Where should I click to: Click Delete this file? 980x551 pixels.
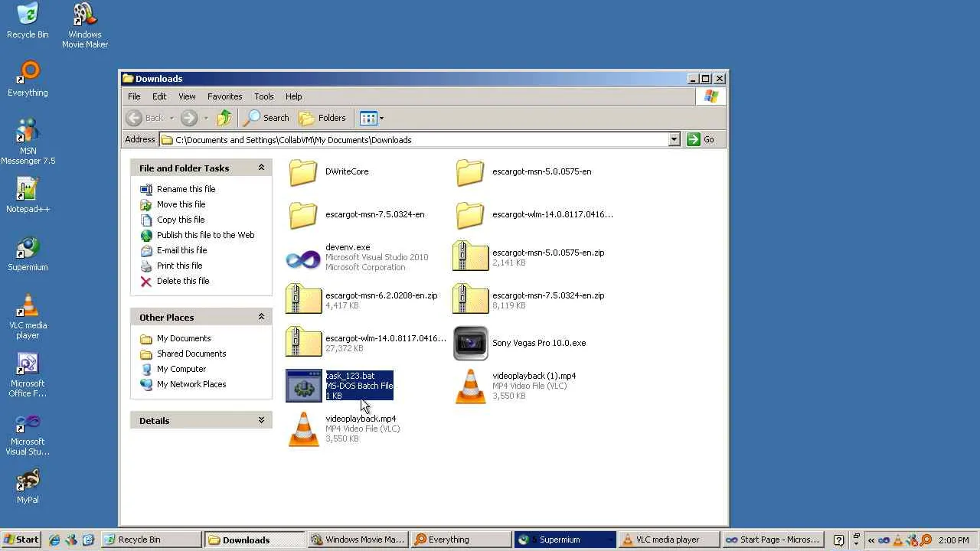click(183, 281)
